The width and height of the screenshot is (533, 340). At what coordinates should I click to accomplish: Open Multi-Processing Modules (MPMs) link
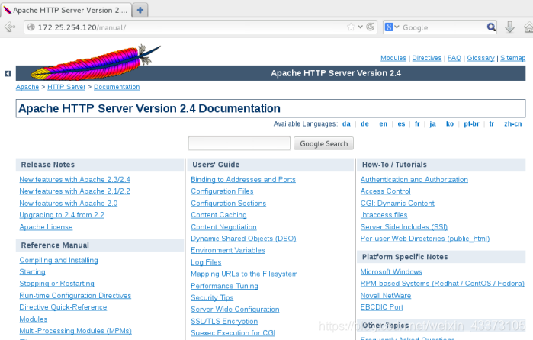(75, 331)
